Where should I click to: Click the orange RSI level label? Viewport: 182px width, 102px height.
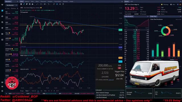(120, 58)
